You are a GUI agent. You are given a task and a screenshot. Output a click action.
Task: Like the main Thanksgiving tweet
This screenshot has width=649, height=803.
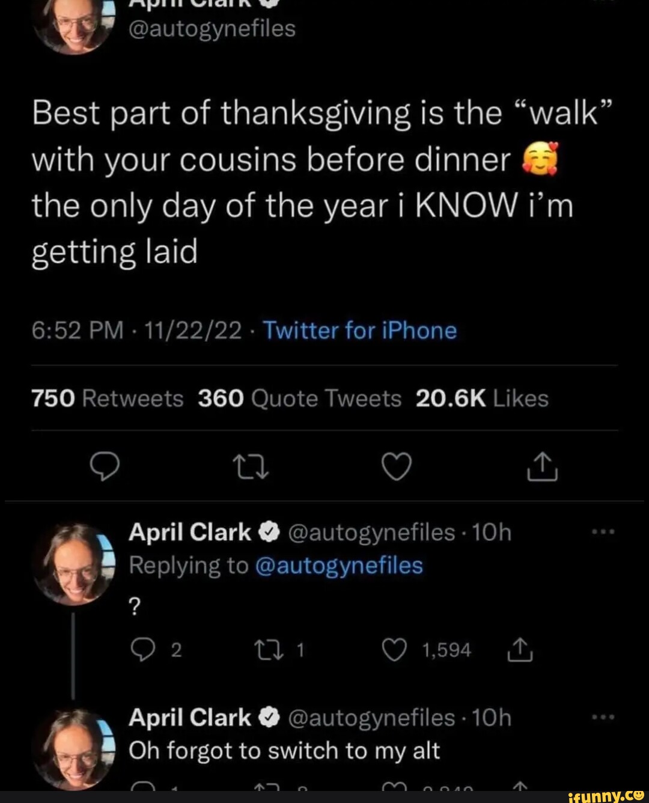(397, 467)
